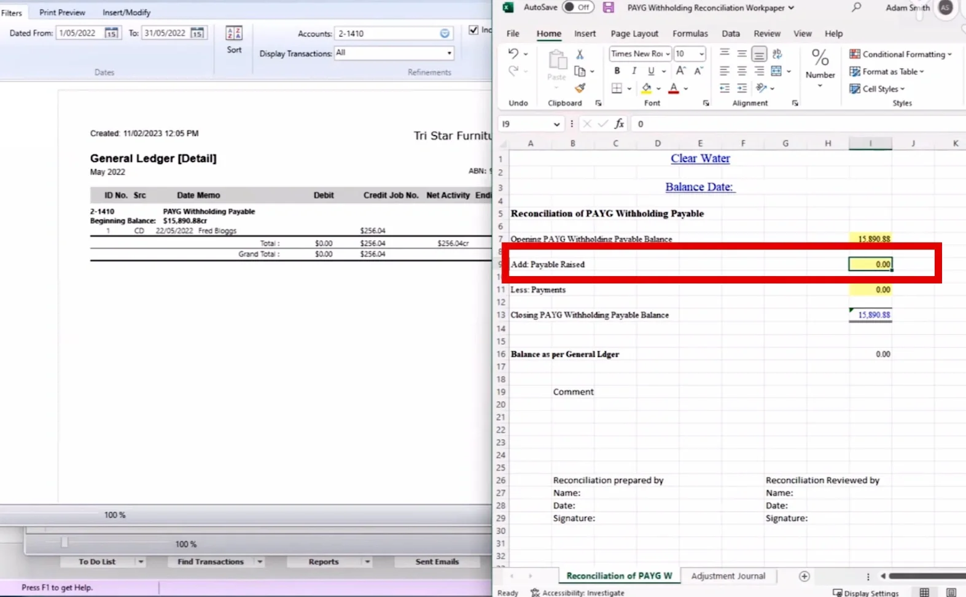Image resolution: width=966 pixels, height=597 pixels.
Task: Click Merge and Center icon
Action: tap(776, 71)
